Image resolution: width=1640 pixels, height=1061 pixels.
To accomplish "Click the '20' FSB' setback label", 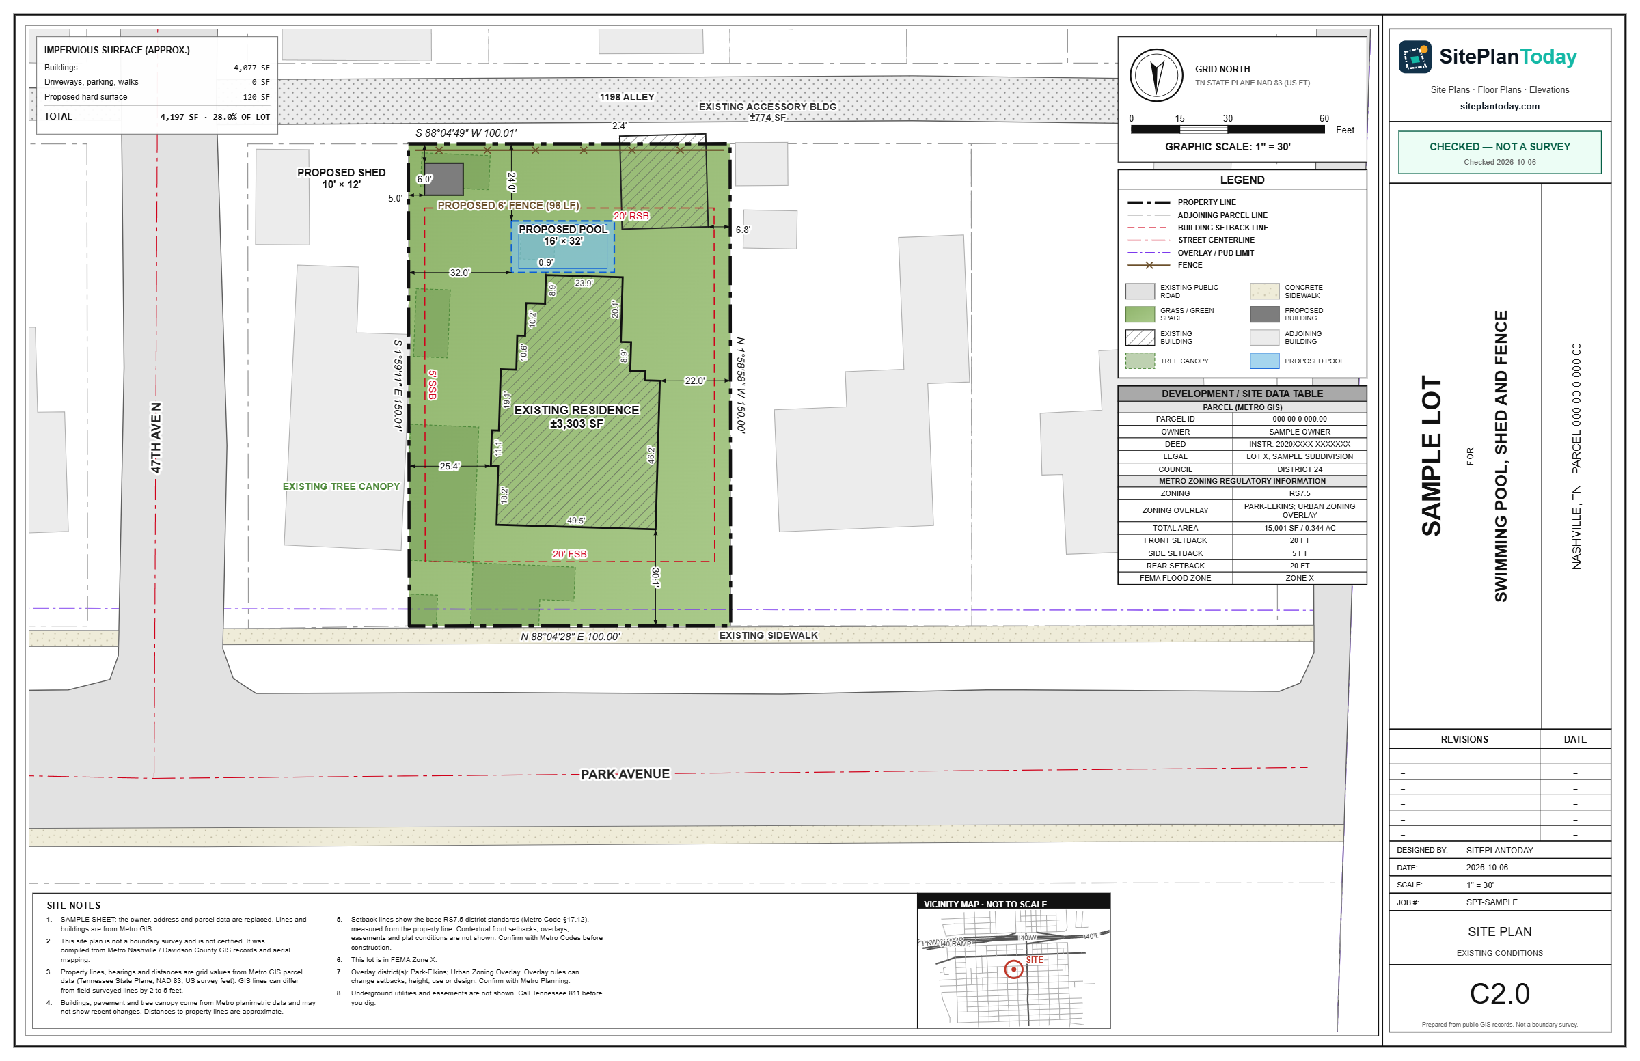I will pyautogui.click(x=569, y=554).
